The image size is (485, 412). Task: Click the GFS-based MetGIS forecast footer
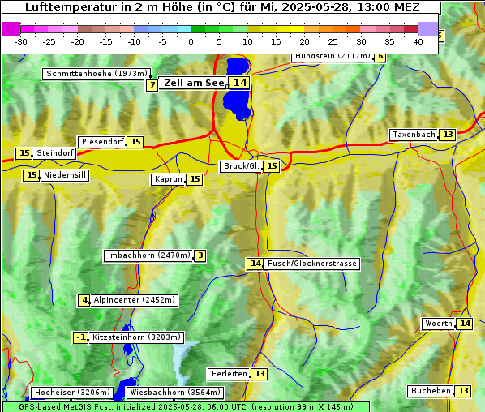[186, 407]
